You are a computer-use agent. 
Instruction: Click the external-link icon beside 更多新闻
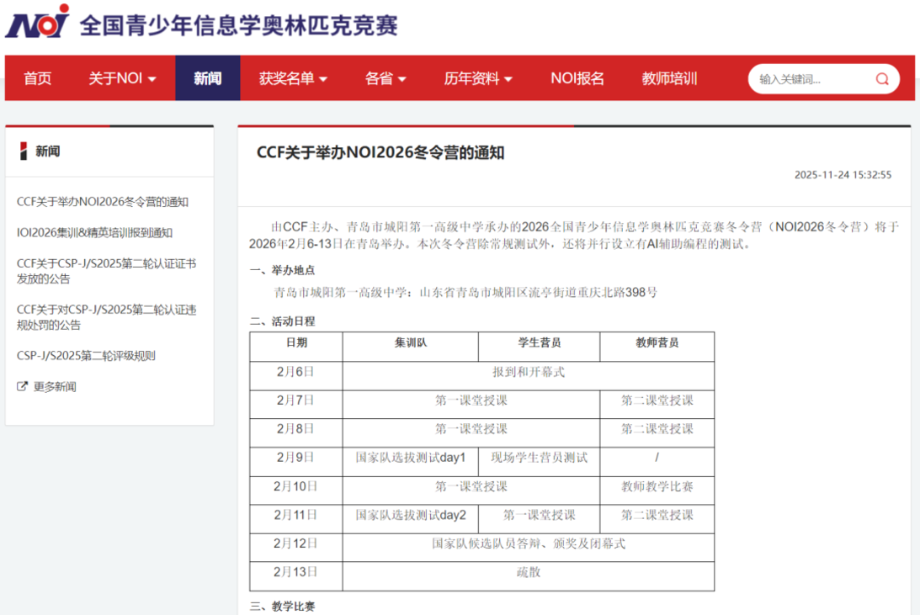[x=22, y=386]
